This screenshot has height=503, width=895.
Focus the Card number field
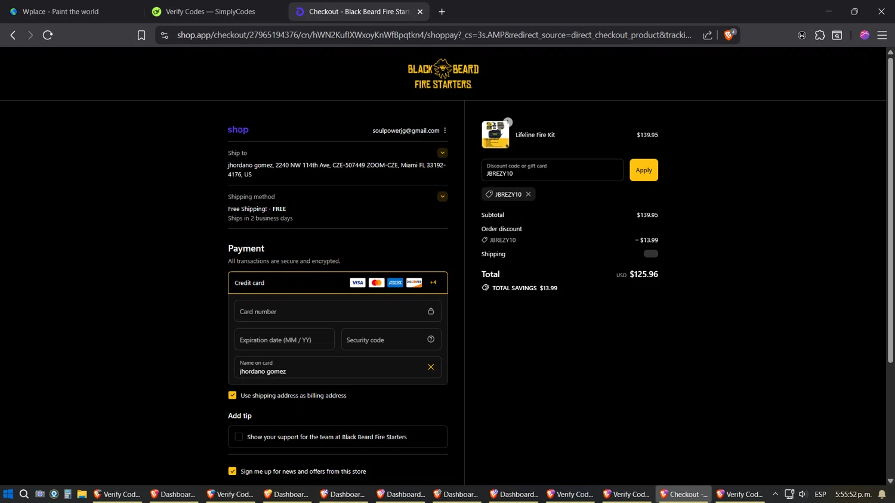click(338, 311)
